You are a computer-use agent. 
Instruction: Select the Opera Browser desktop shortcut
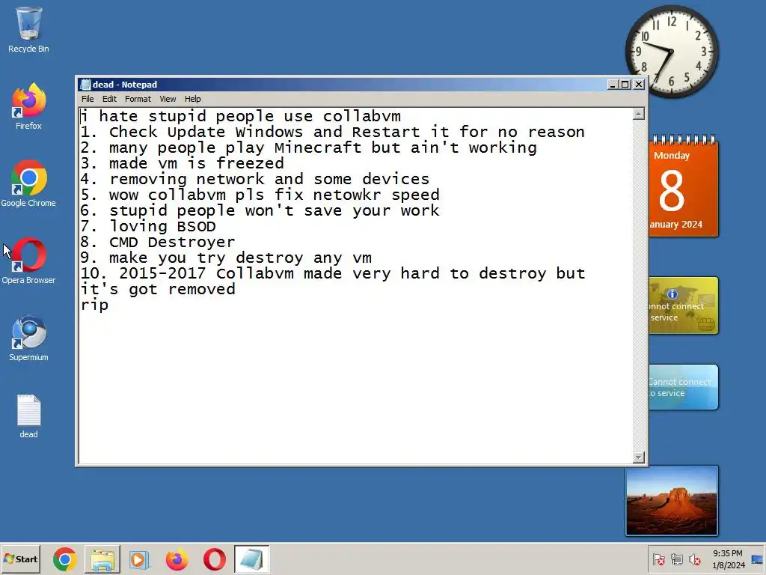click(28, 261)
